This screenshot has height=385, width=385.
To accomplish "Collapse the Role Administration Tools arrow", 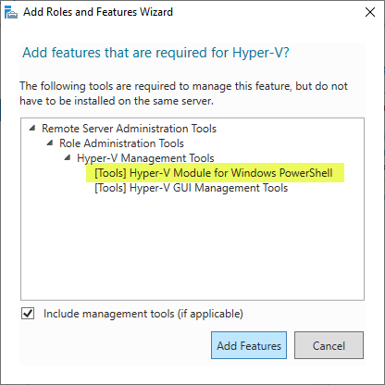I will point(50,143).
